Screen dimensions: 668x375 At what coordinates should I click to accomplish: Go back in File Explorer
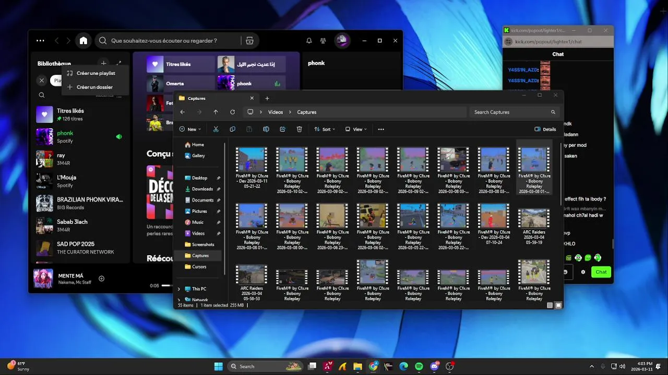[x=182, y=112]
